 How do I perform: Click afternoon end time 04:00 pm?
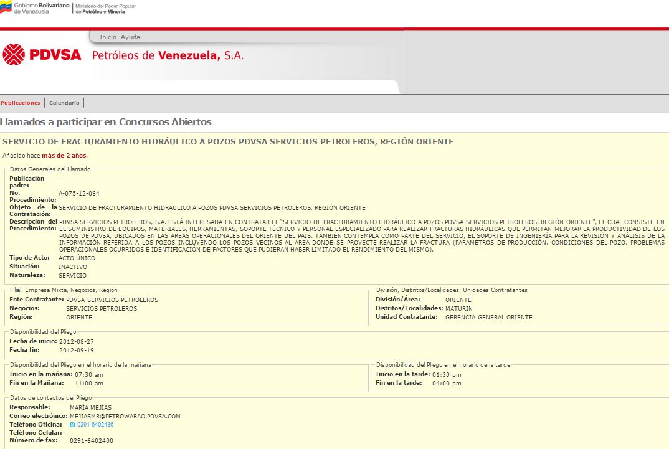(x=447, y=384)
